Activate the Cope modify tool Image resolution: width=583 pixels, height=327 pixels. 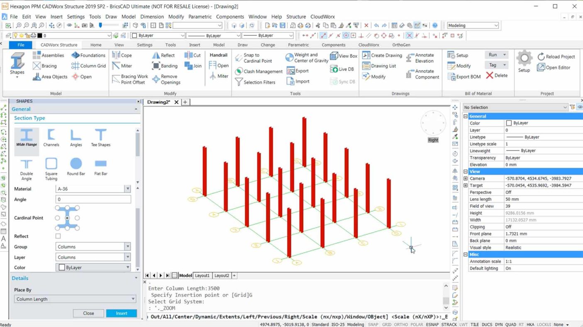pyautogui.click(x=122, y=55)
